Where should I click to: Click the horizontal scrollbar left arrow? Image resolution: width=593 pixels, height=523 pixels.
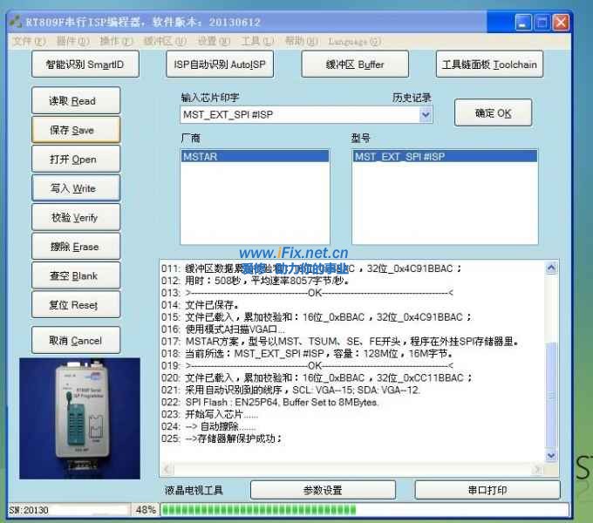coord(167,469)
